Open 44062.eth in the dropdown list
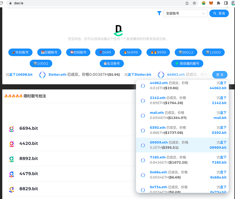235x199 pixels. pos(159,83)
